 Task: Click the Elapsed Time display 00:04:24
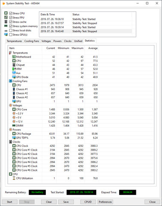(127, 192)
